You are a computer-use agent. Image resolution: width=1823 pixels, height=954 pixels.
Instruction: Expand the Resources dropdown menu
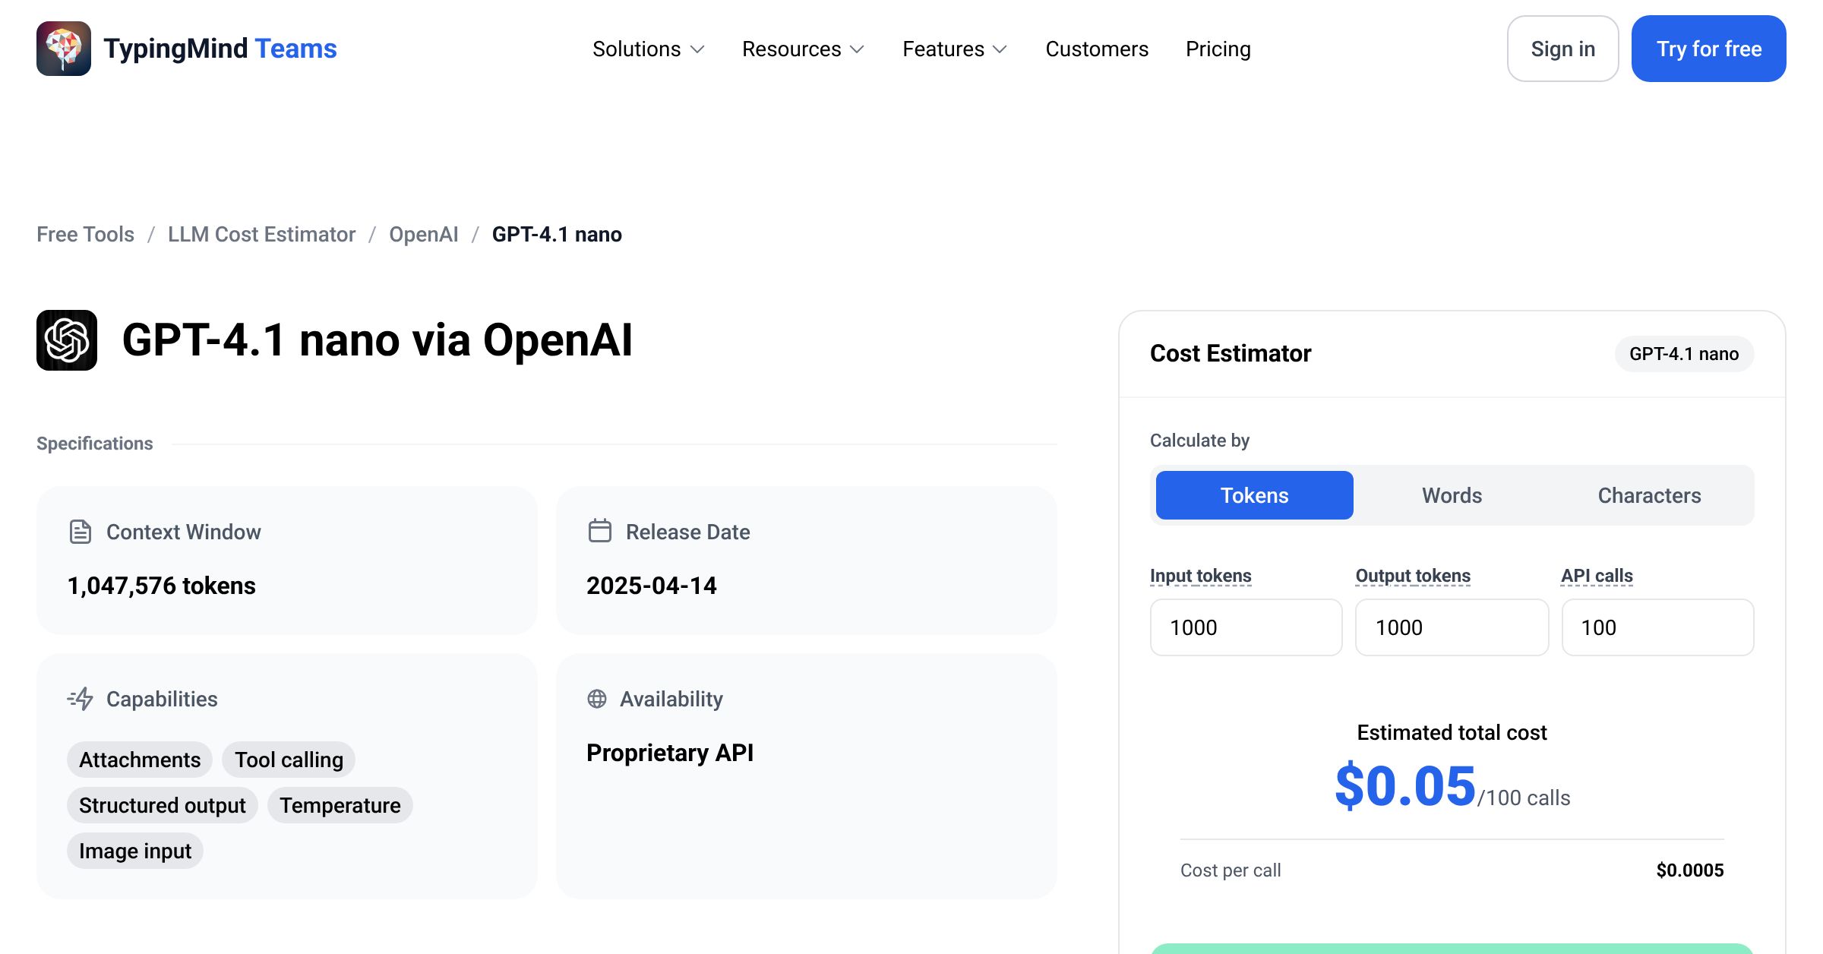click(804, 49)
